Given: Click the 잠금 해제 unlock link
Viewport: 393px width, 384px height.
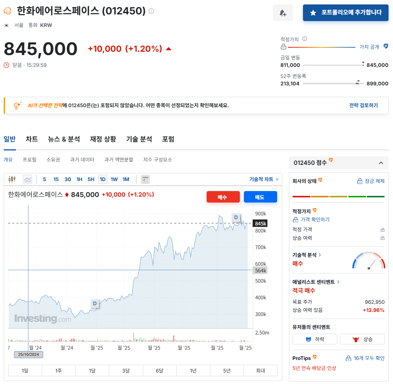Looking at the screenshot, I should (371, 181).
